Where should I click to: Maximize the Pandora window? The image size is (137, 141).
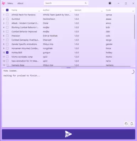(x=126, y=3)
